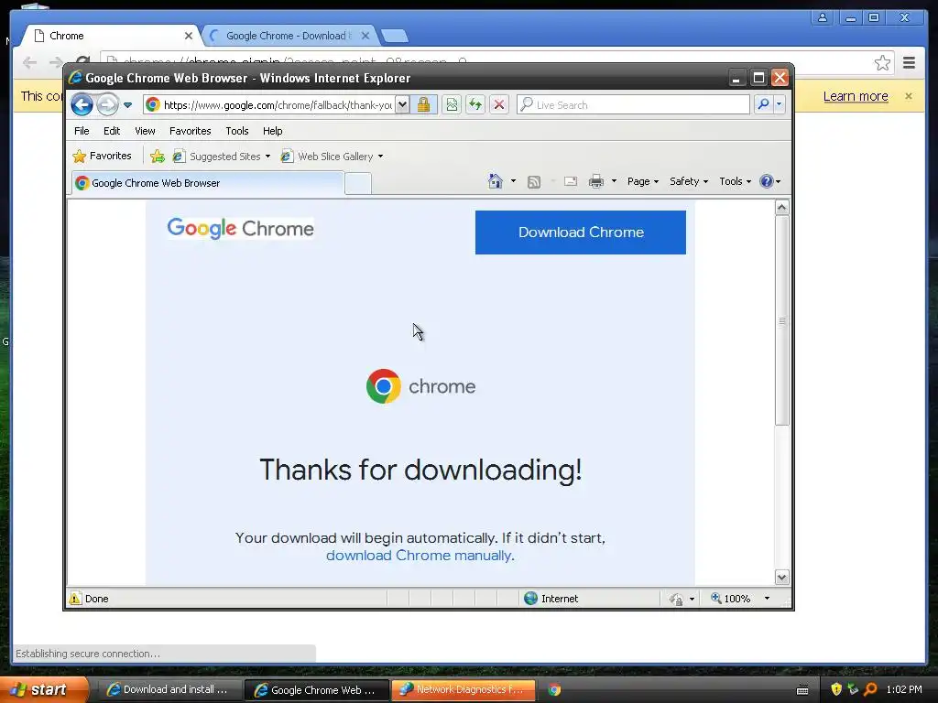Click the Chrome user profile icon
The width and height of the screenshot is (938, 703).
click(x=823, y=18)
